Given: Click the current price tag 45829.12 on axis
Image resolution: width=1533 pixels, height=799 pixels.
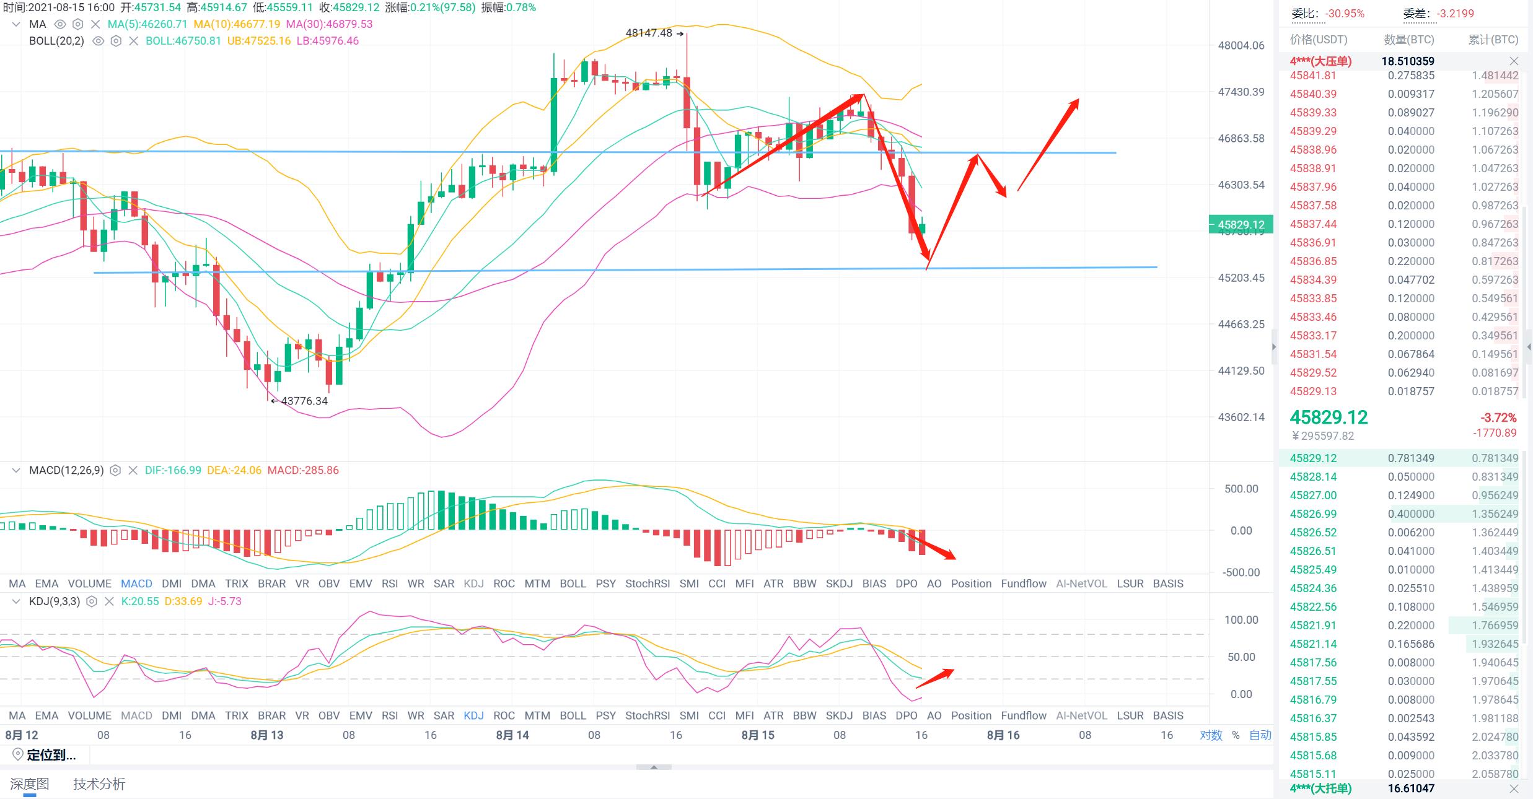Looking at the screenshot, I should click(1241, 224).
